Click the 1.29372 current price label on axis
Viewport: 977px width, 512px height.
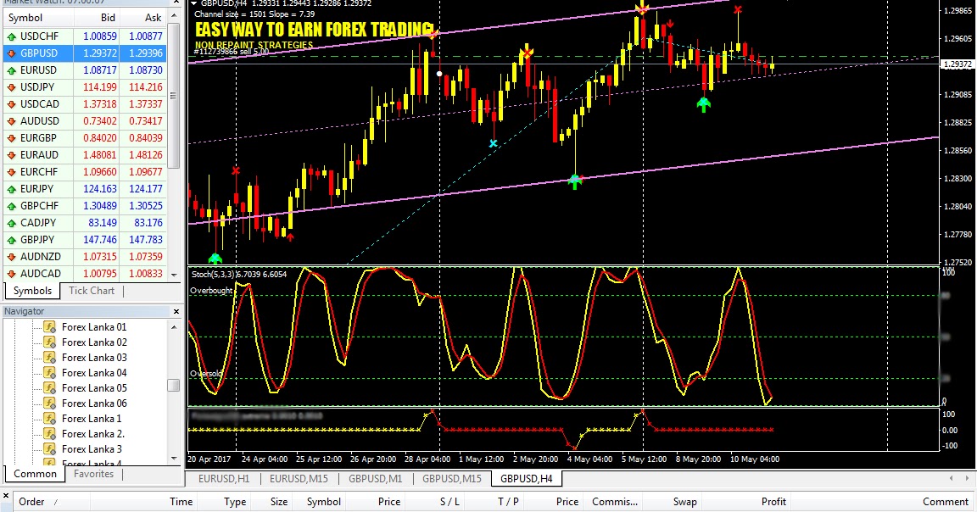point(957,64)
